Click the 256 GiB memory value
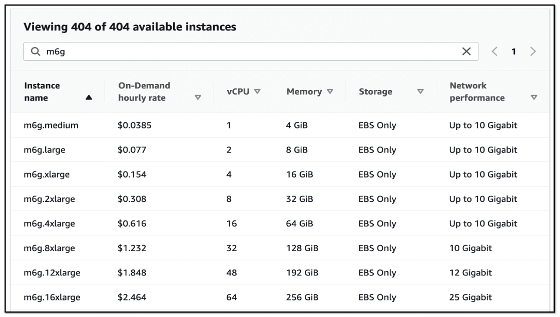 click(x=302, y=297)
